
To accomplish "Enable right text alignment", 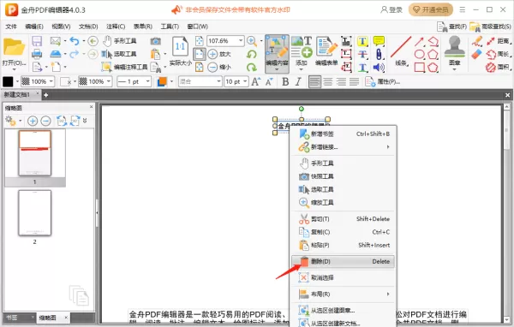I will 341,81.
